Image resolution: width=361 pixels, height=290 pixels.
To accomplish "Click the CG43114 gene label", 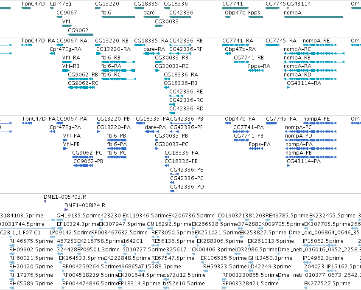I will point(299,4).
